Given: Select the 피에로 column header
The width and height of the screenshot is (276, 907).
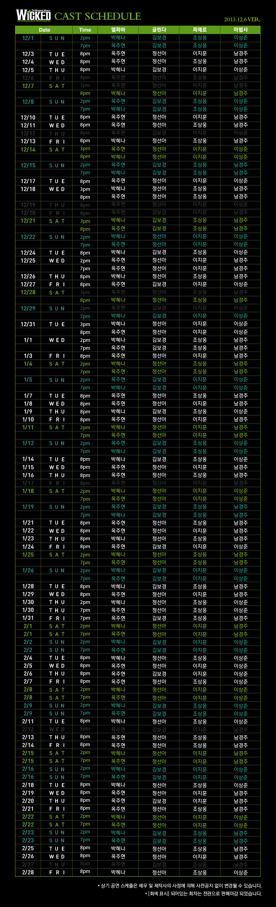Looking at the screenshot, I should click(x=200, y=30).
